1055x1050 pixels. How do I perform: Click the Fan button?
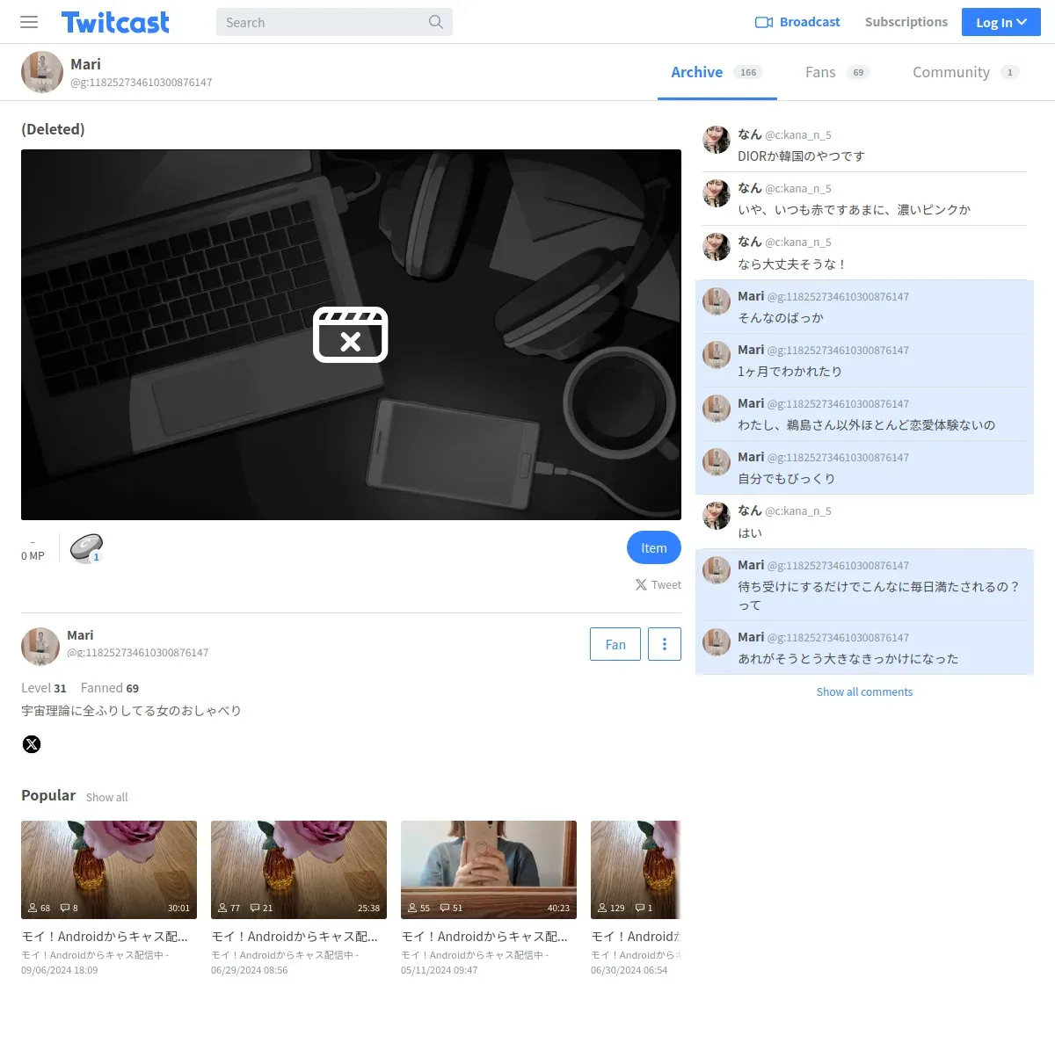tap(615, 644)
